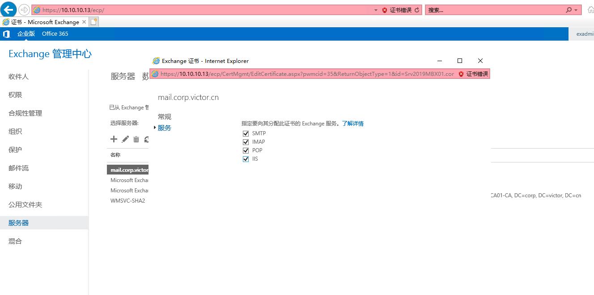Switch to the Office 365 tab
The height and width of the screenshot is (295, 594).
click(x=55, y=33)
